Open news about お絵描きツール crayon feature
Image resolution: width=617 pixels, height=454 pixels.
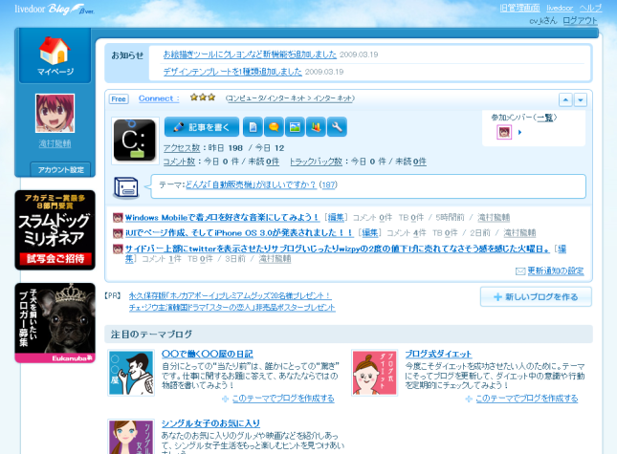click(x=250, y=54)
